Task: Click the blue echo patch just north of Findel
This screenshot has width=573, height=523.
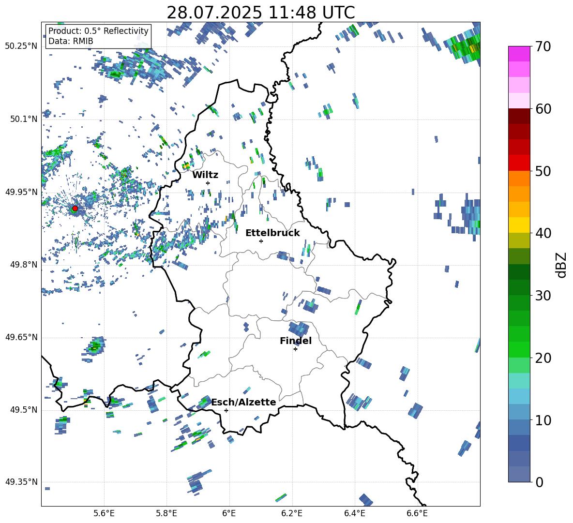Action: 299,329
